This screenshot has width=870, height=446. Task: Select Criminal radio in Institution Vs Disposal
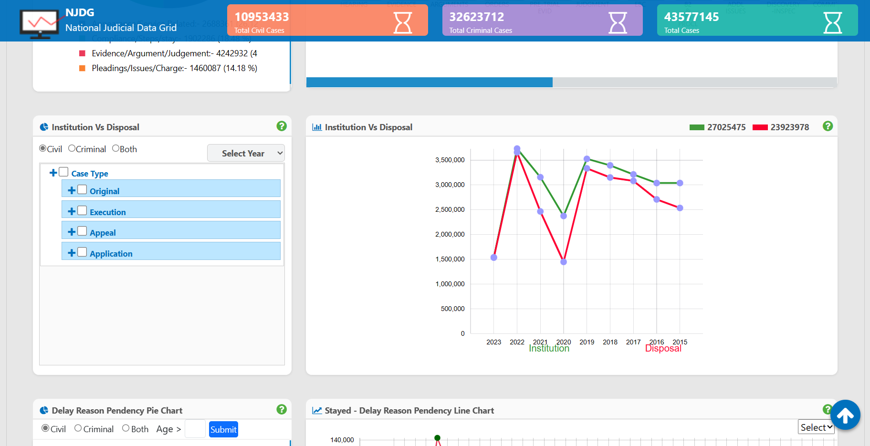72,148
